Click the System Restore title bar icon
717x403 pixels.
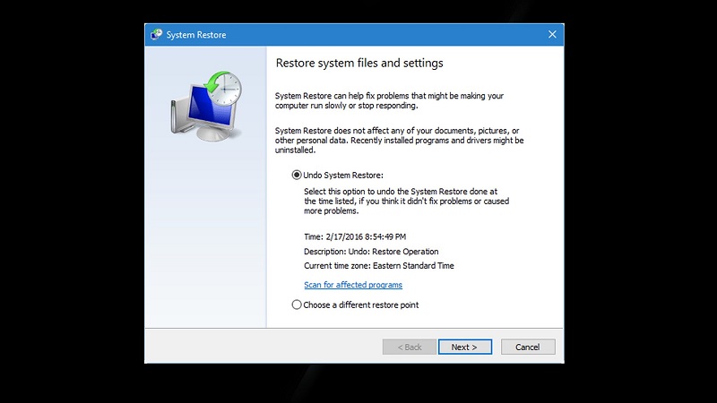pos(156,35)
